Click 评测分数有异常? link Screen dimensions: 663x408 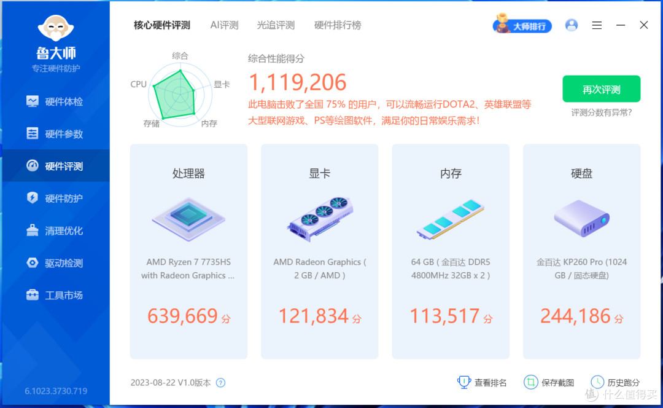601,112
